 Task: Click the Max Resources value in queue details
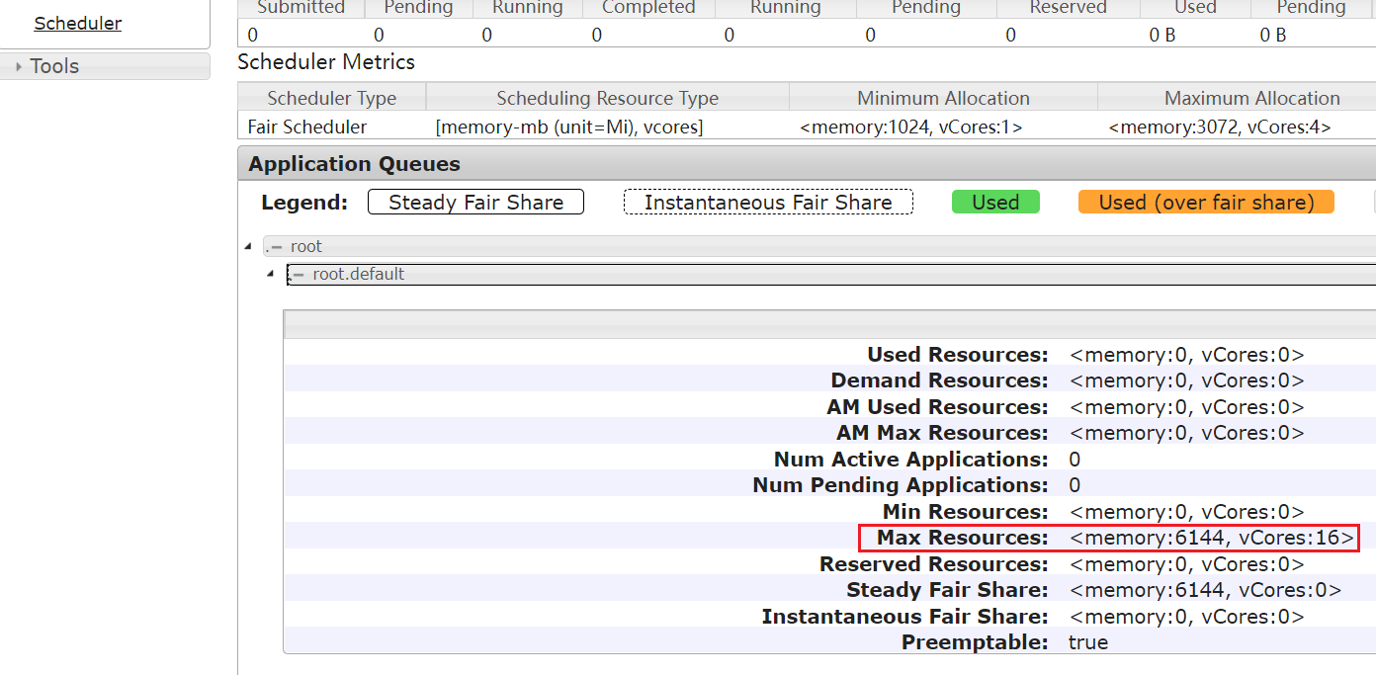coord(1211,538)
